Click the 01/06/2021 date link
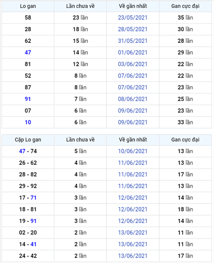Image resolution: width=214 pixels, height=263 pixels. [x=132, y=53]
